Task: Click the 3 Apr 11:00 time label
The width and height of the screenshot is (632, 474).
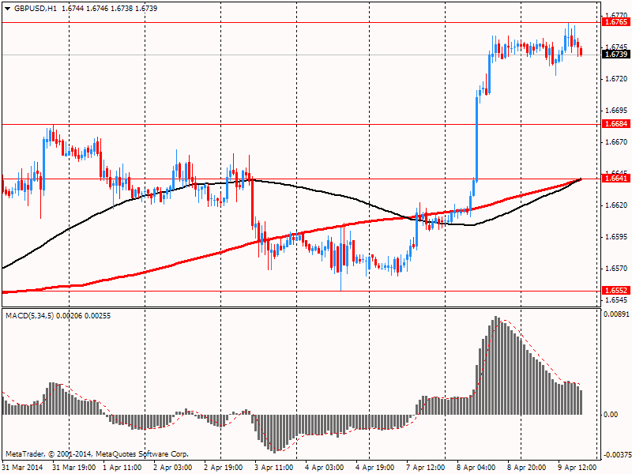Action: [273, 468]
